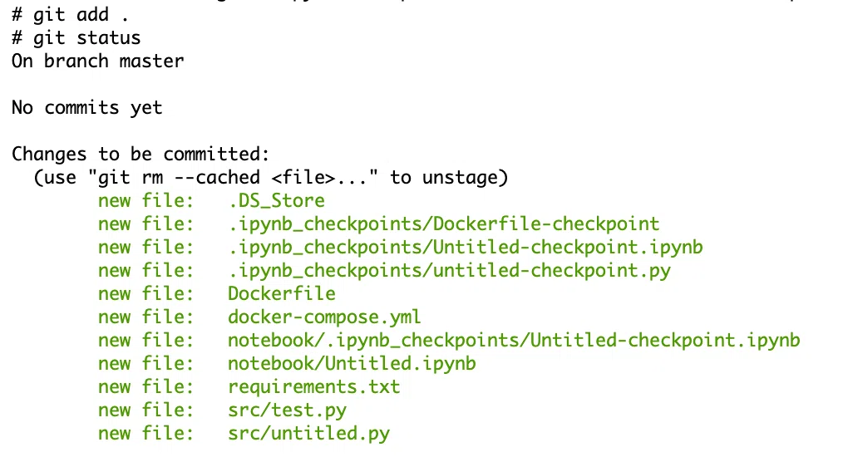Click the notebook/Untitled.ipynb file path
843x457 pixels.
coord(352,363)
